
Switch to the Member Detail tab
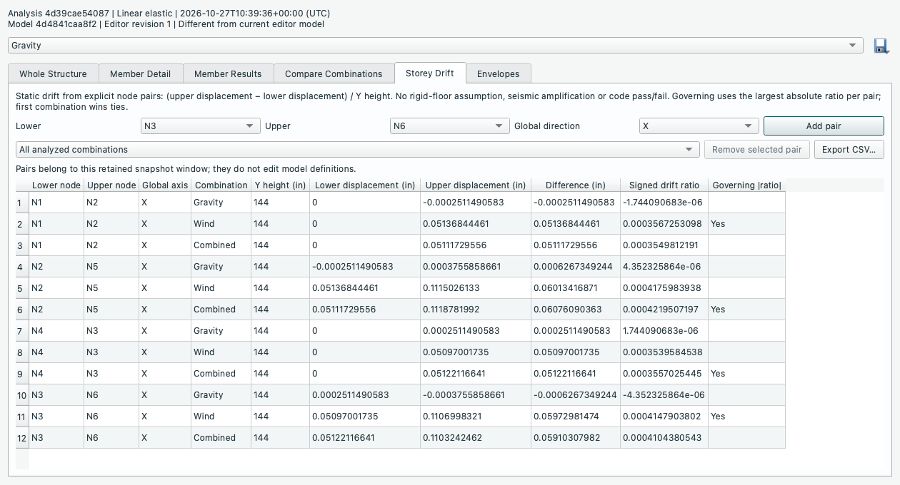[140, 73]
